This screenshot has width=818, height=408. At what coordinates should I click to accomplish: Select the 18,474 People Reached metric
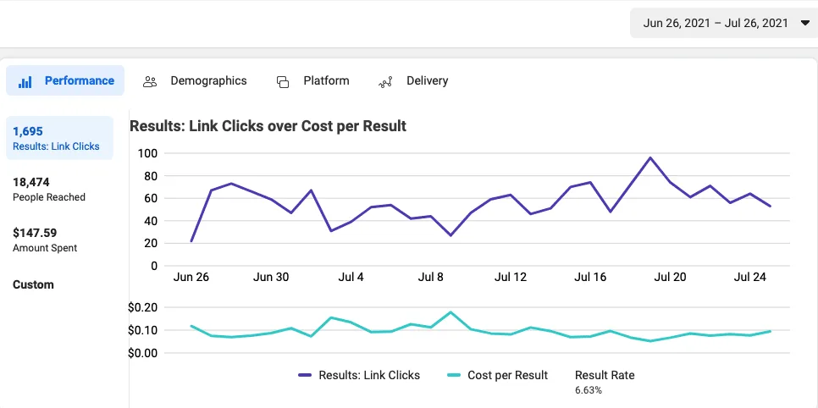point(49,189)
